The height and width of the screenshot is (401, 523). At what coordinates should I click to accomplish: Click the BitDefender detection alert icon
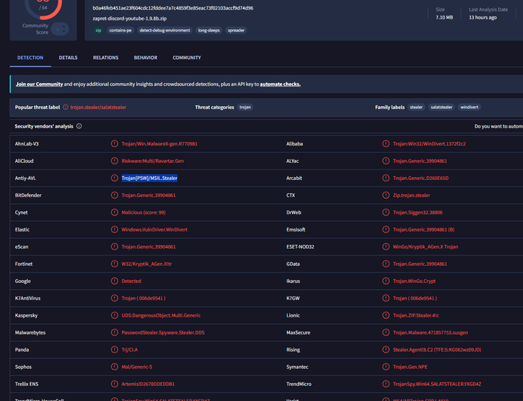pos(114,195)
